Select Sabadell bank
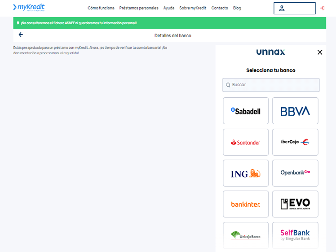The image size is (336, 252). [246, 111]
